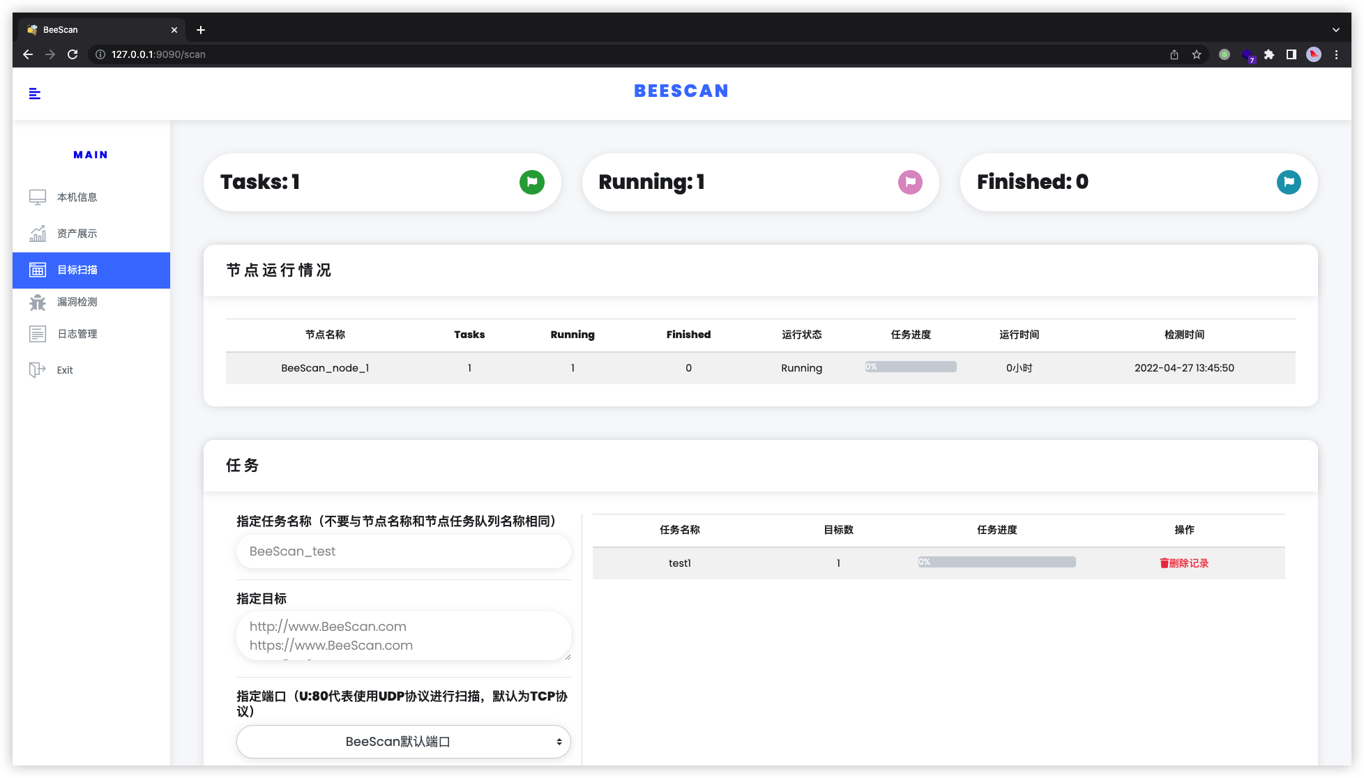Image resolution: width=1364 pixels, height=778 pixels.
Task: Open 本机信息 from the sidebar
Action: [x=77, y=197]
